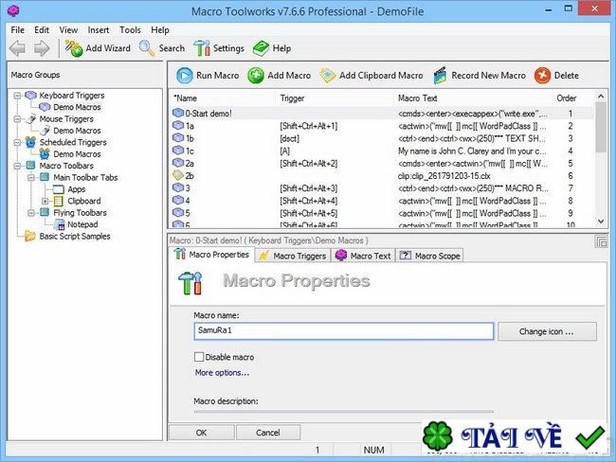Select the Mouse Triggers group icon

point(30,118)
